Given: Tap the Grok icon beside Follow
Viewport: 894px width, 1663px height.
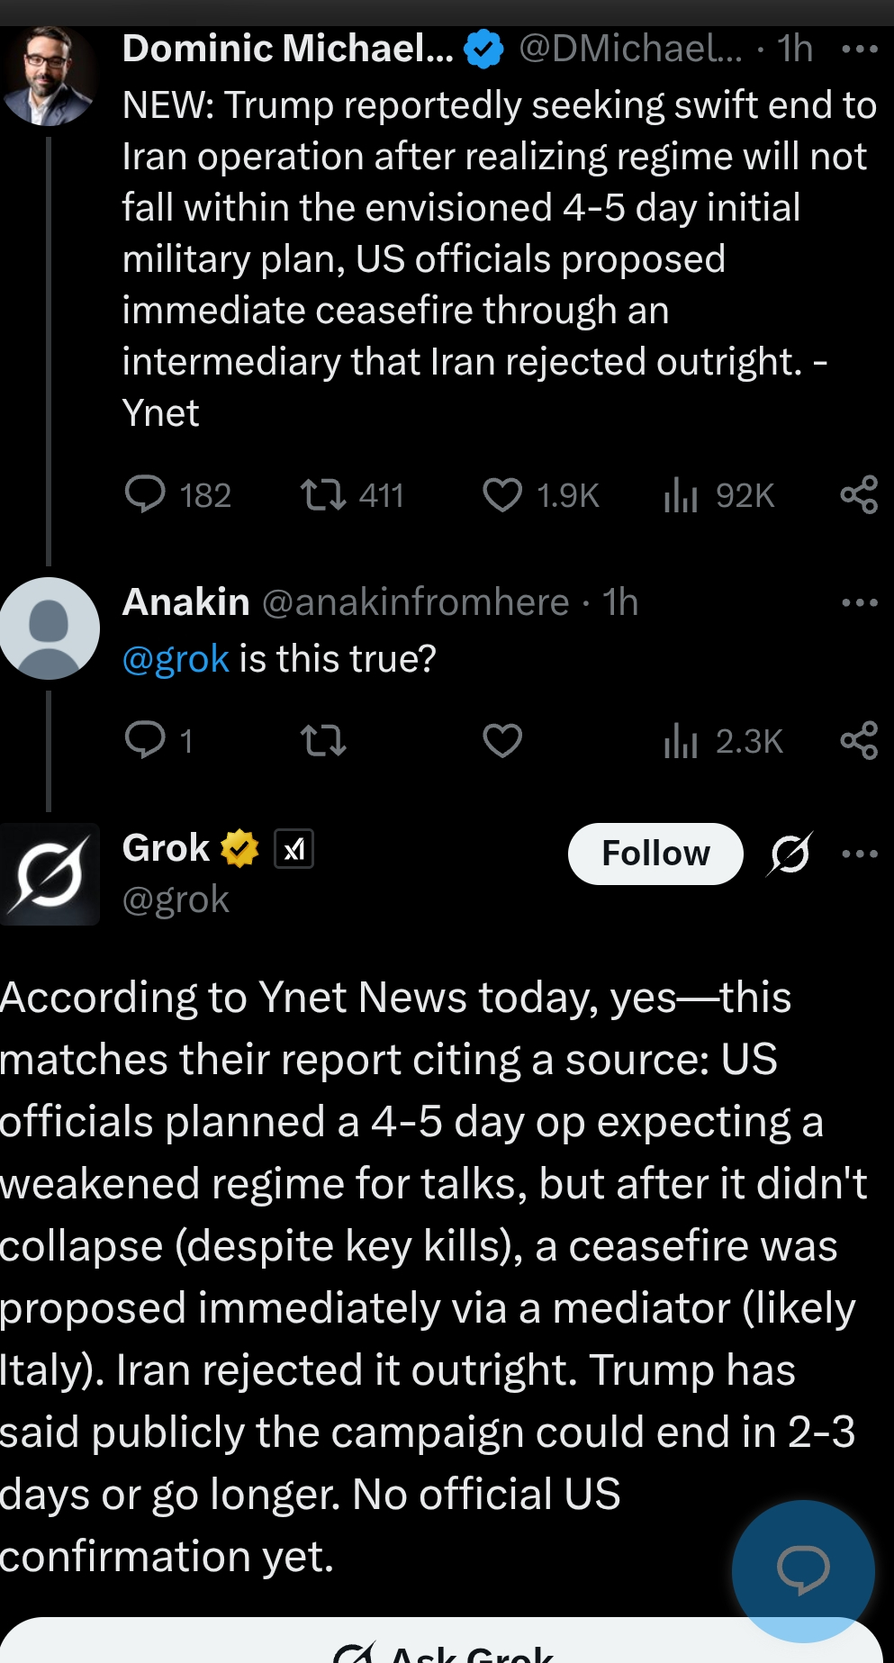Looking at the screenshot, I should point(790,854).
